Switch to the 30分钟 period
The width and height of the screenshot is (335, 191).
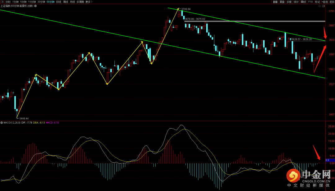pos(41,2)
